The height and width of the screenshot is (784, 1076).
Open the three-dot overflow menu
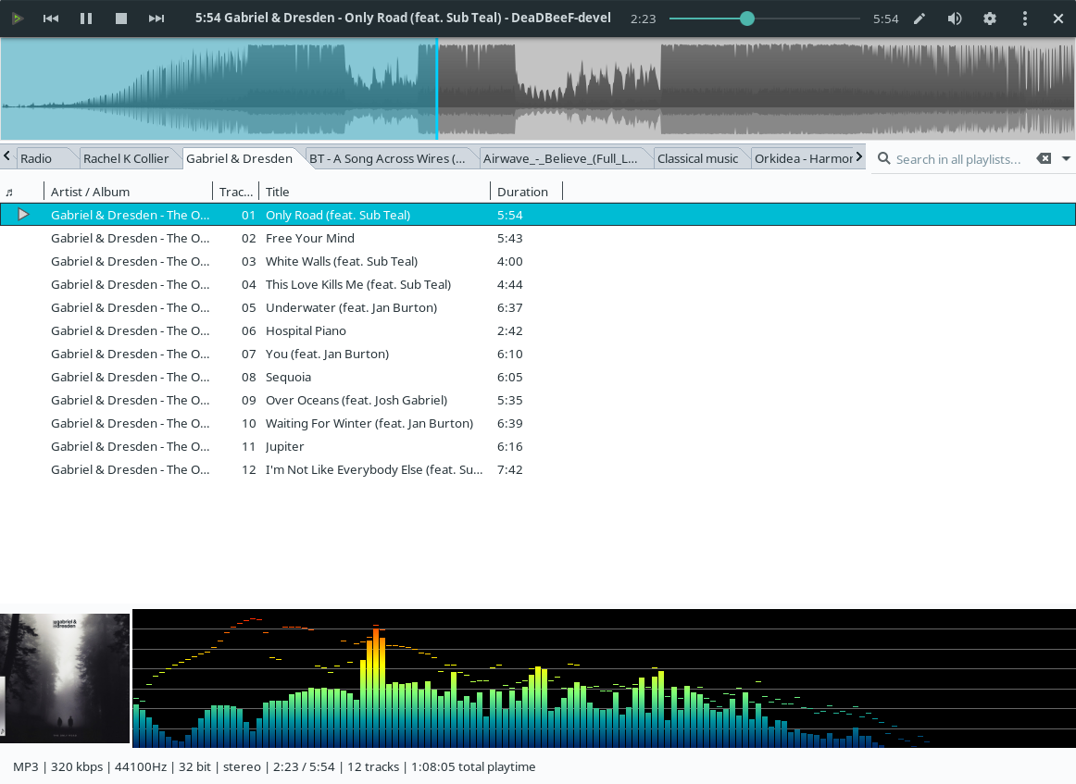click(1024, 19)
